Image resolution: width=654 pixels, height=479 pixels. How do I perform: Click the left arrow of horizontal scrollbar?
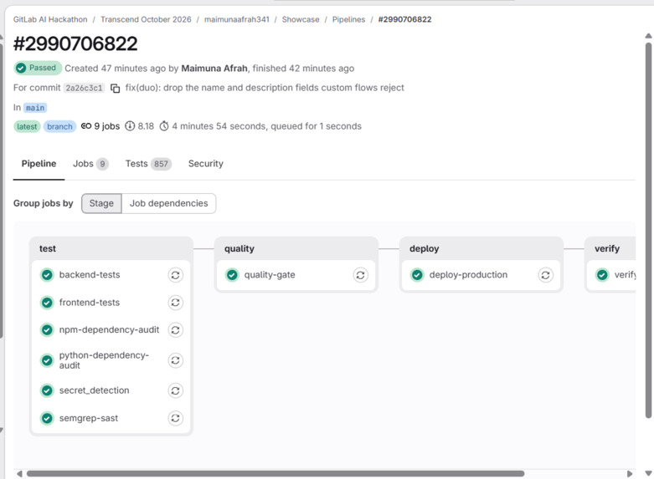[x=19, y=474]
